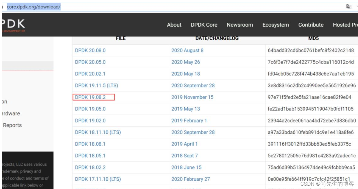Select MD5 391116ff3012ffd33bb63ed5feb3375c
358x189 pixels.
pos(309,144)
